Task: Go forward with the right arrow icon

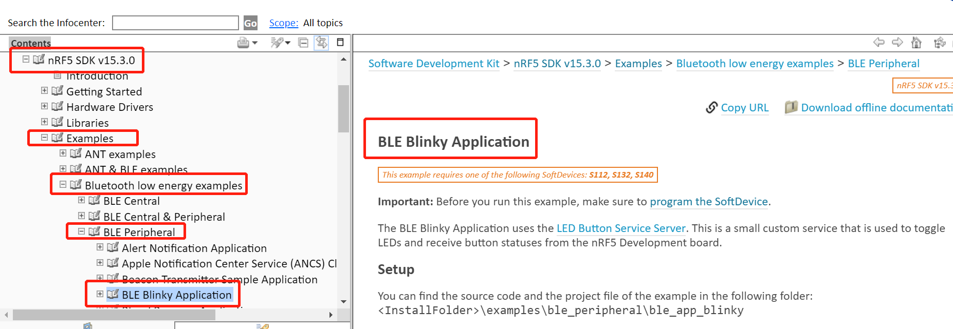Action: click(x=897, y=42)
